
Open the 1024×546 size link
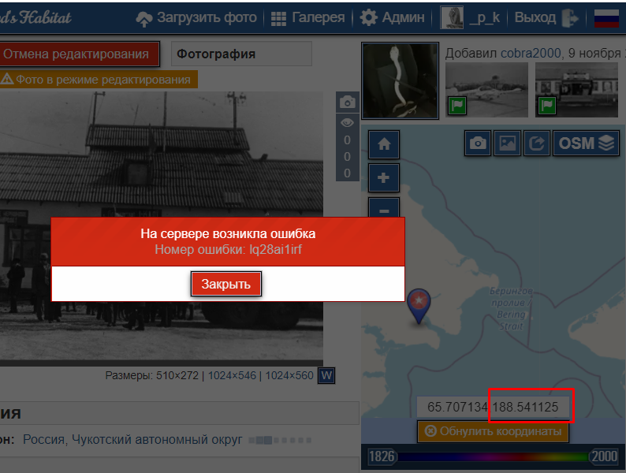[232, 375]
